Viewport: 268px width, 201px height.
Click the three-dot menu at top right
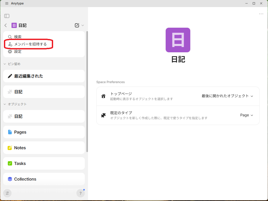pyautogui.click(x=261, y=14)
